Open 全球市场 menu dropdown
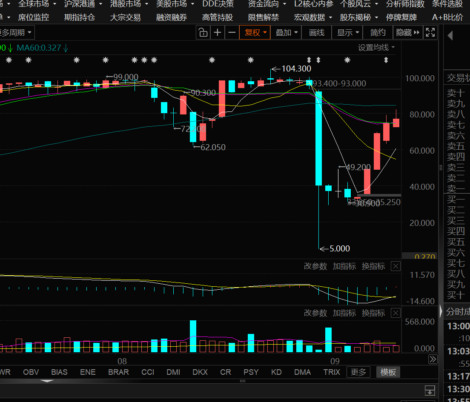 click(x=37, y=4)
